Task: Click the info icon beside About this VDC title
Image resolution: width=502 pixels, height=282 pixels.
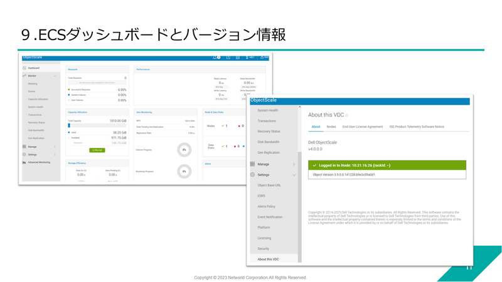Action: [x=347, y=115]
